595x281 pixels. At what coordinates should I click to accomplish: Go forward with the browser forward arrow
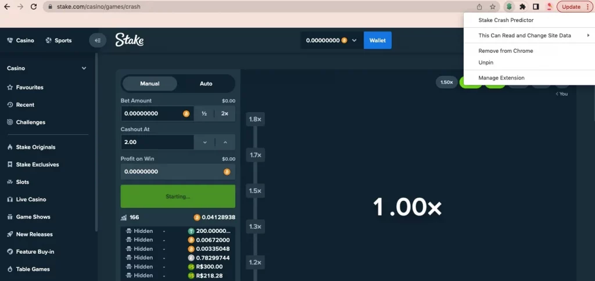tap(20, 7)
